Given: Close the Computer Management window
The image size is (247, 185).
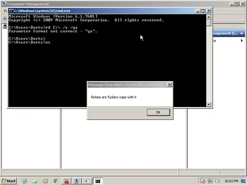Looking at the screenshot, I should [x=243, y=4].
